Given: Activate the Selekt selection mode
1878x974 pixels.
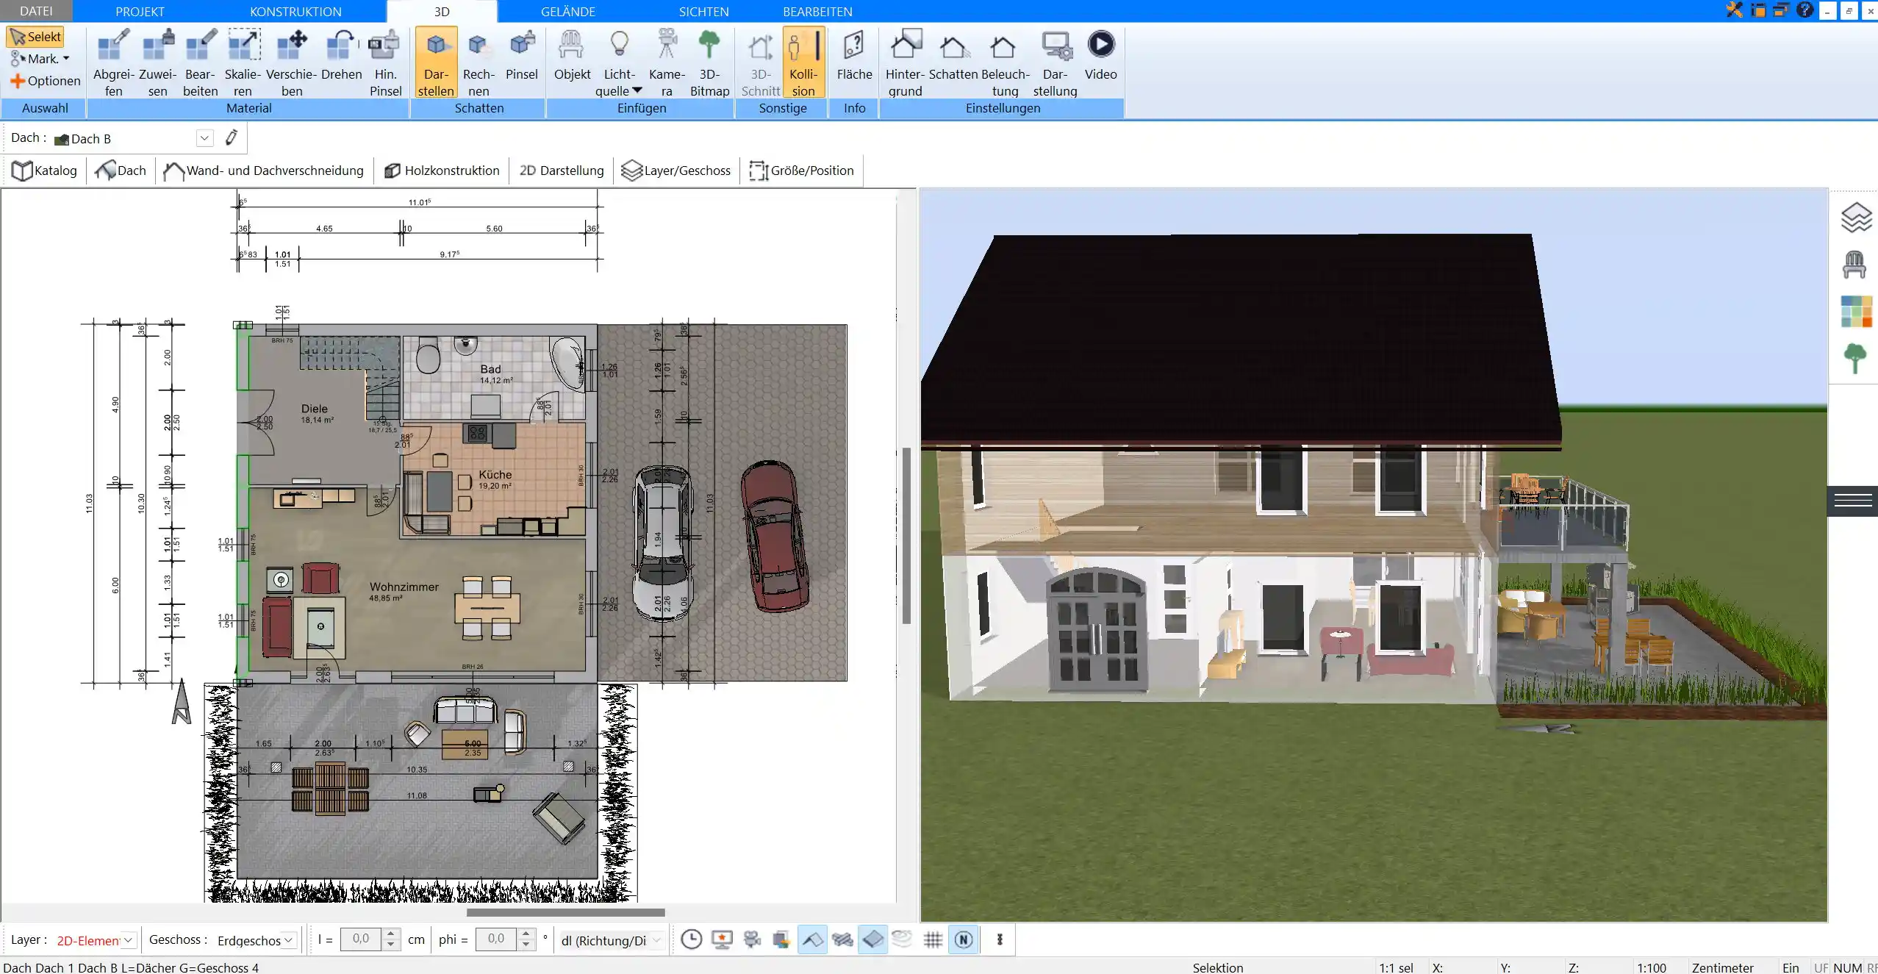Looking at the screenshot, I should tap(35, 37).
